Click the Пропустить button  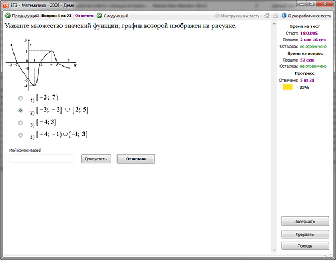coord(96,159)
